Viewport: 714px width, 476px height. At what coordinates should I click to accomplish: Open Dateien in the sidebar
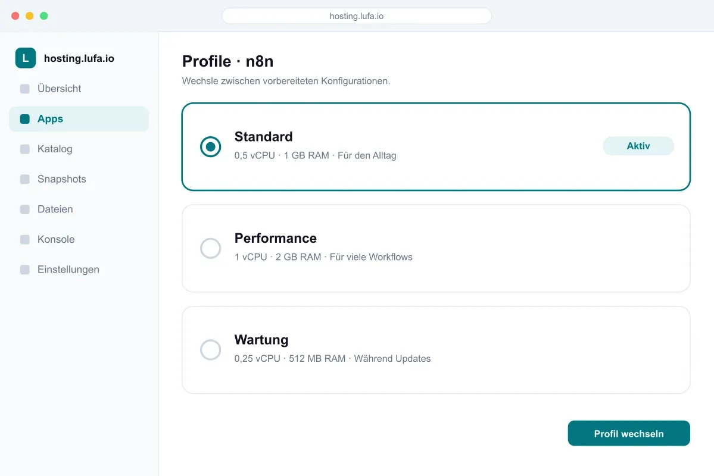click(x=79, y=209)
